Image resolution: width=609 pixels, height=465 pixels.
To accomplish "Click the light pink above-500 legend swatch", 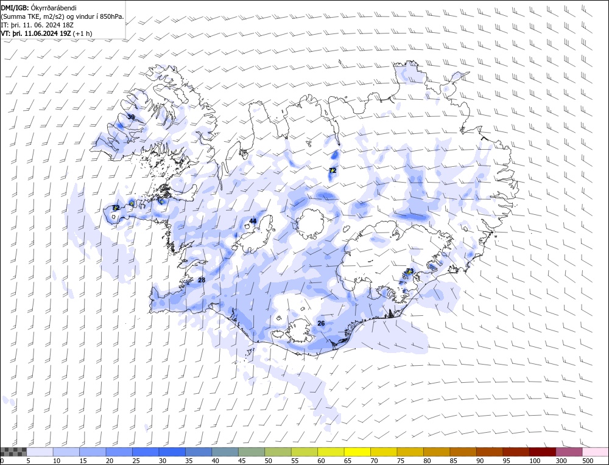I will point(595,452).
